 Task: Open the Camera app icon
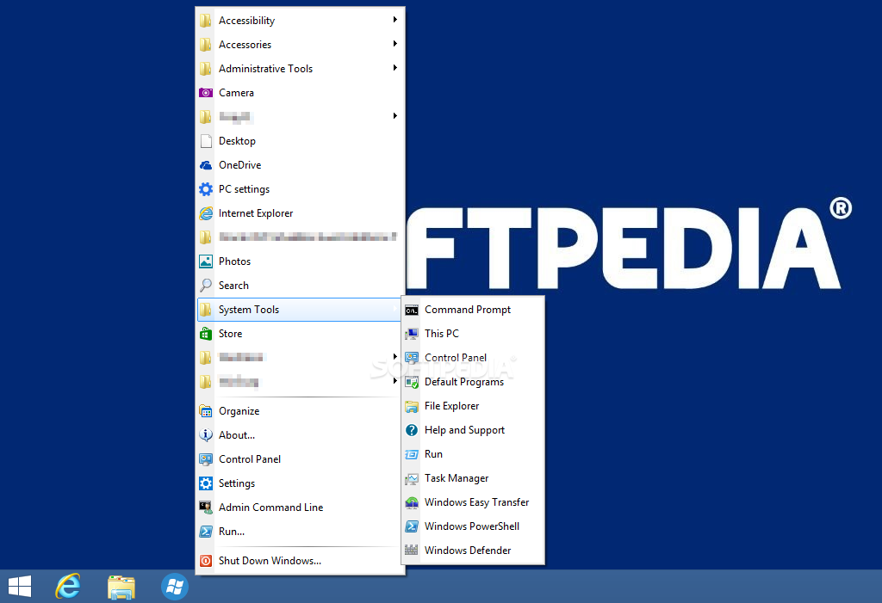click(x=206, y=93)
